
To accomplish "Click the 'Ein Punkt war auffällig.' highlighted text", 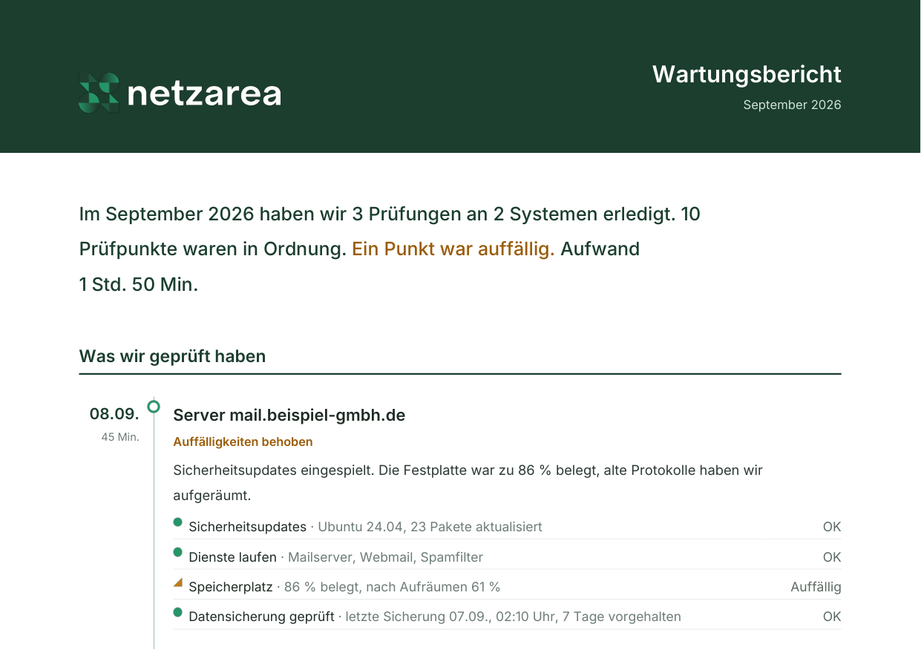I will click(453, 249).
